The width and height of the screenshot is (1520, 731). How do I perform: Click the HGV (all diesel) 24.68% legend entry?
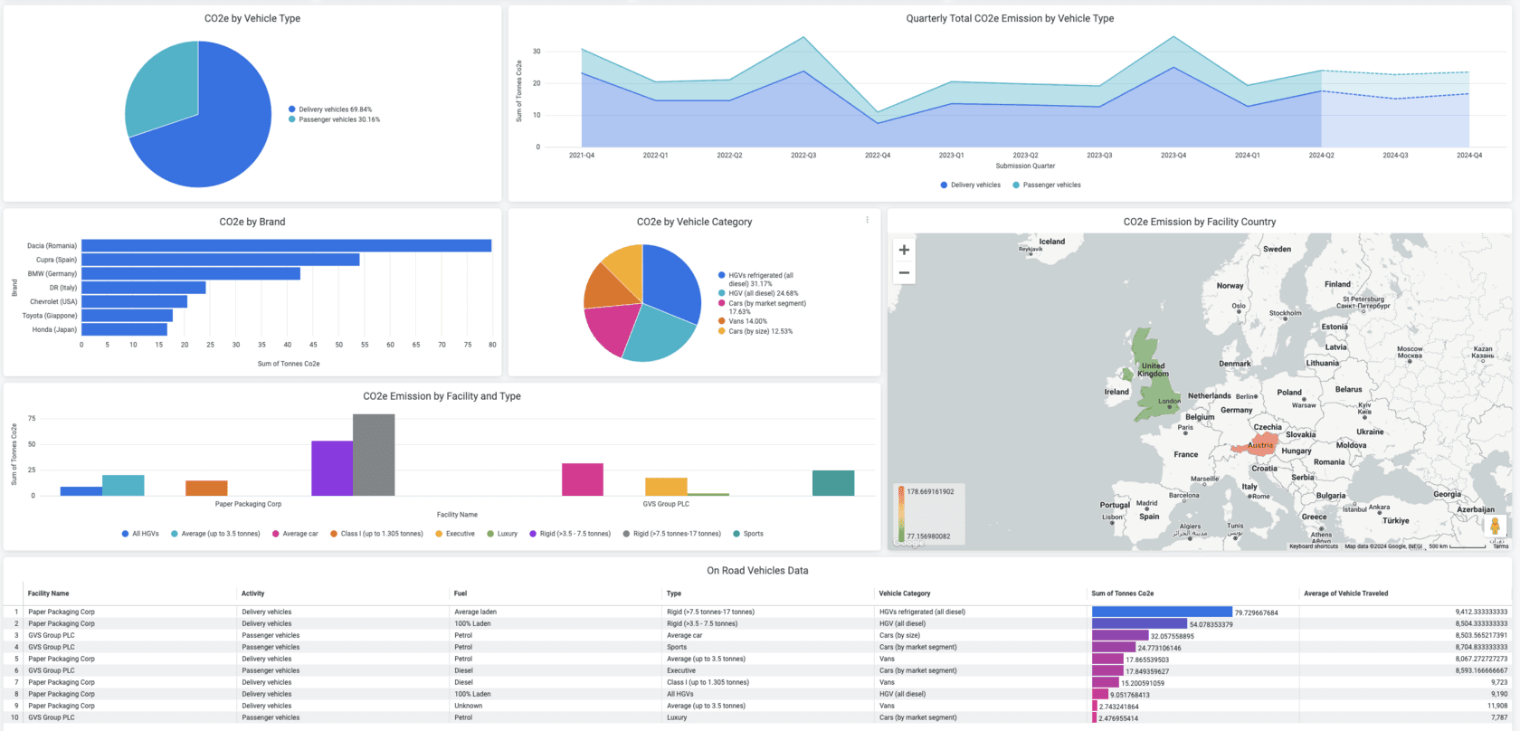pos(758,293)
